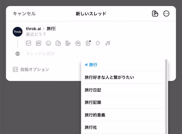Click the suggestion list scrollbar
182x134 pixels.
(166, 97)
